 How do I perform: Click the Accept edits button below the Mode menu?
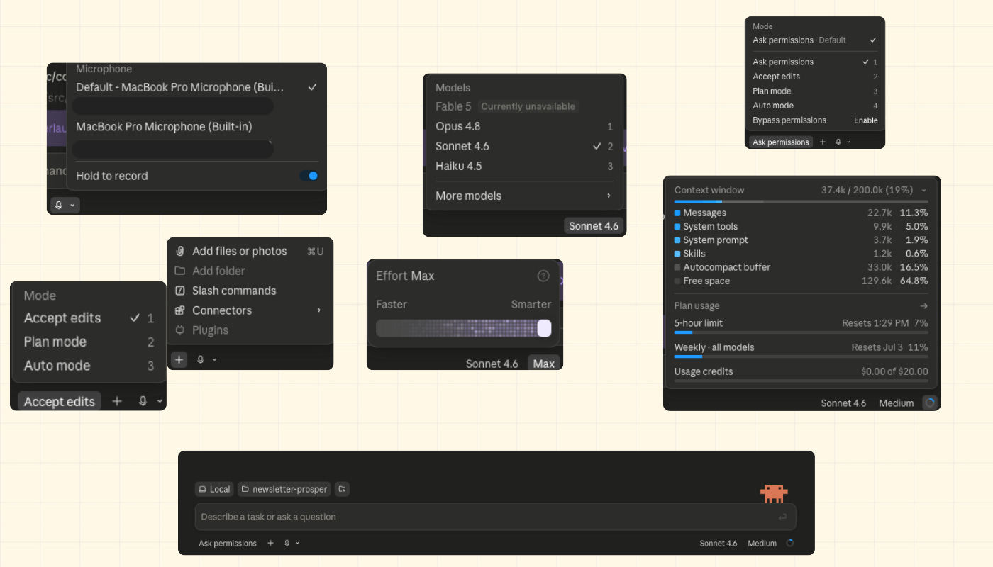point(60,401)
